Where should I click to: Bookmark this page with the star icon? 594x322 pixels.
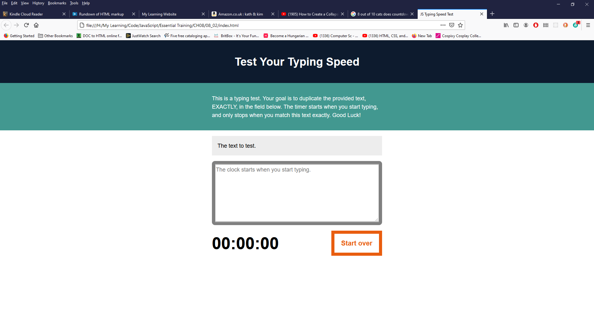(460, 25)
